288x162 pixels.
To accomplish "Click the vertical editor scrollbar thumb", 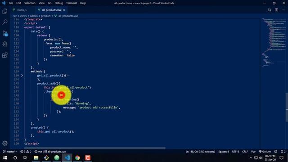I will (287, 108).
